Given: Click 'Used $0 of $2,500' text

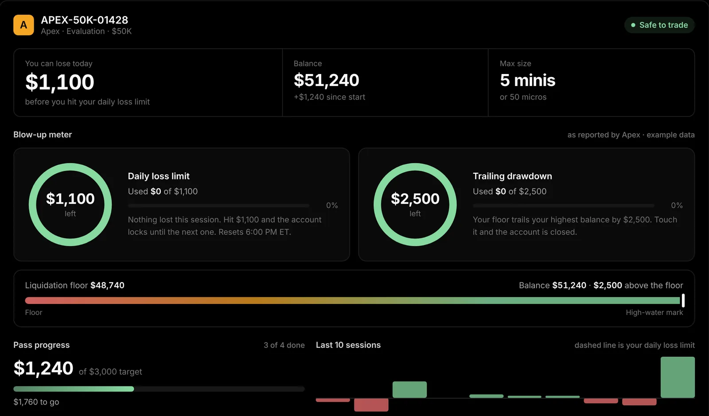Looking at the screenshot, I should pyautogui.click(x=510, y=191).
